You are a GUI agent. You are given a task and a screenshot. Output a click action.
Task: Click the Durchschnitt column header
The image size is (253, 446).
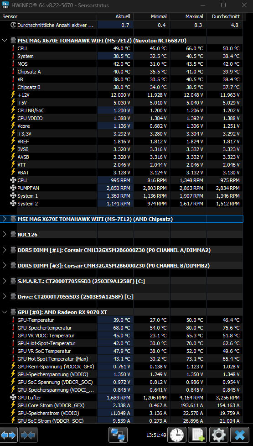click(x=225, y=16)
